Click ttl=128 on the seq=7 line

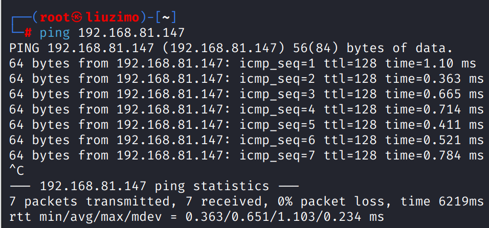[x=350, y=155]
